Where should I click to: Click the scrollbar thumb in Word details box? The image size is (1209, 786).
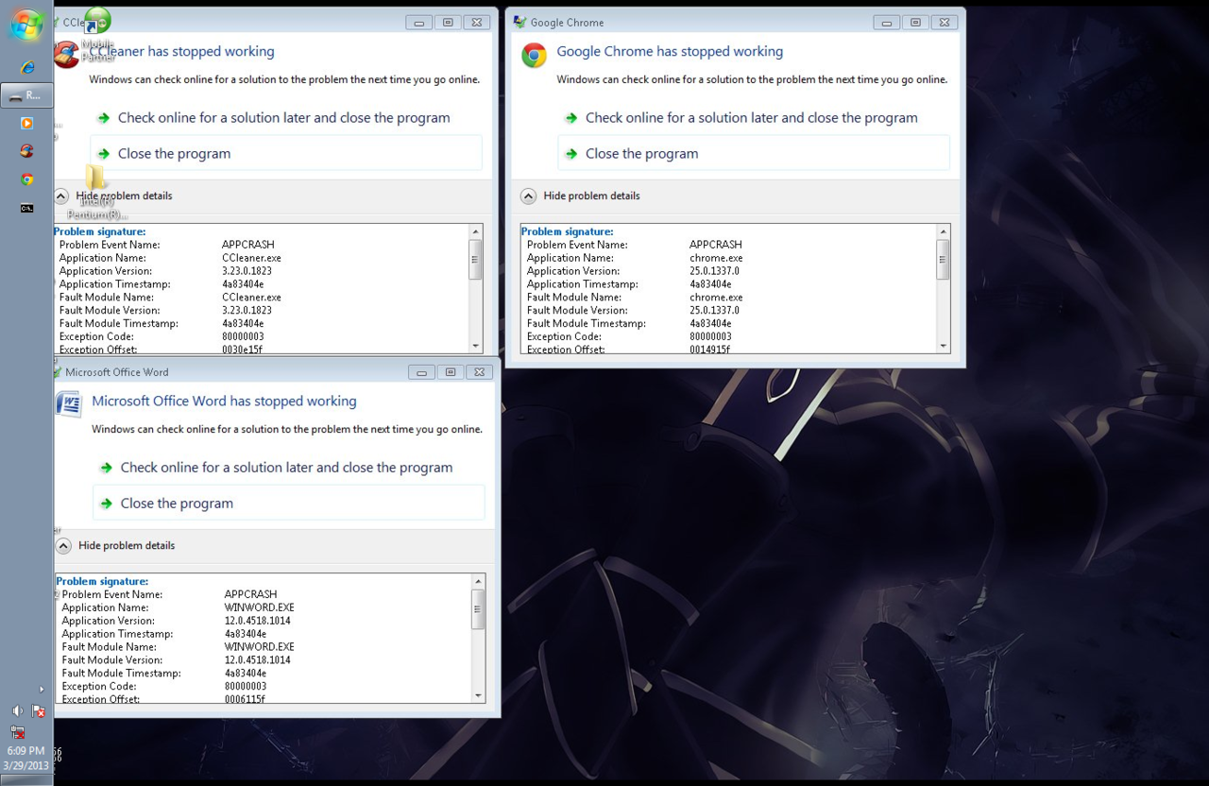point(478,609)
